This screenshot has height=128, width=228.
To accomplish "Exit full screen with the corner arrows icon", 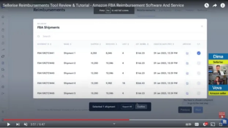I will tap(221, 124).
